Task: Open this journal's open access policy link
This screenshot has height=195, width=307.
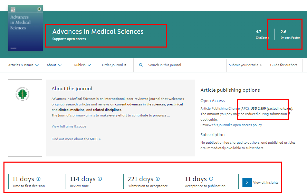Action: point(237,125)
